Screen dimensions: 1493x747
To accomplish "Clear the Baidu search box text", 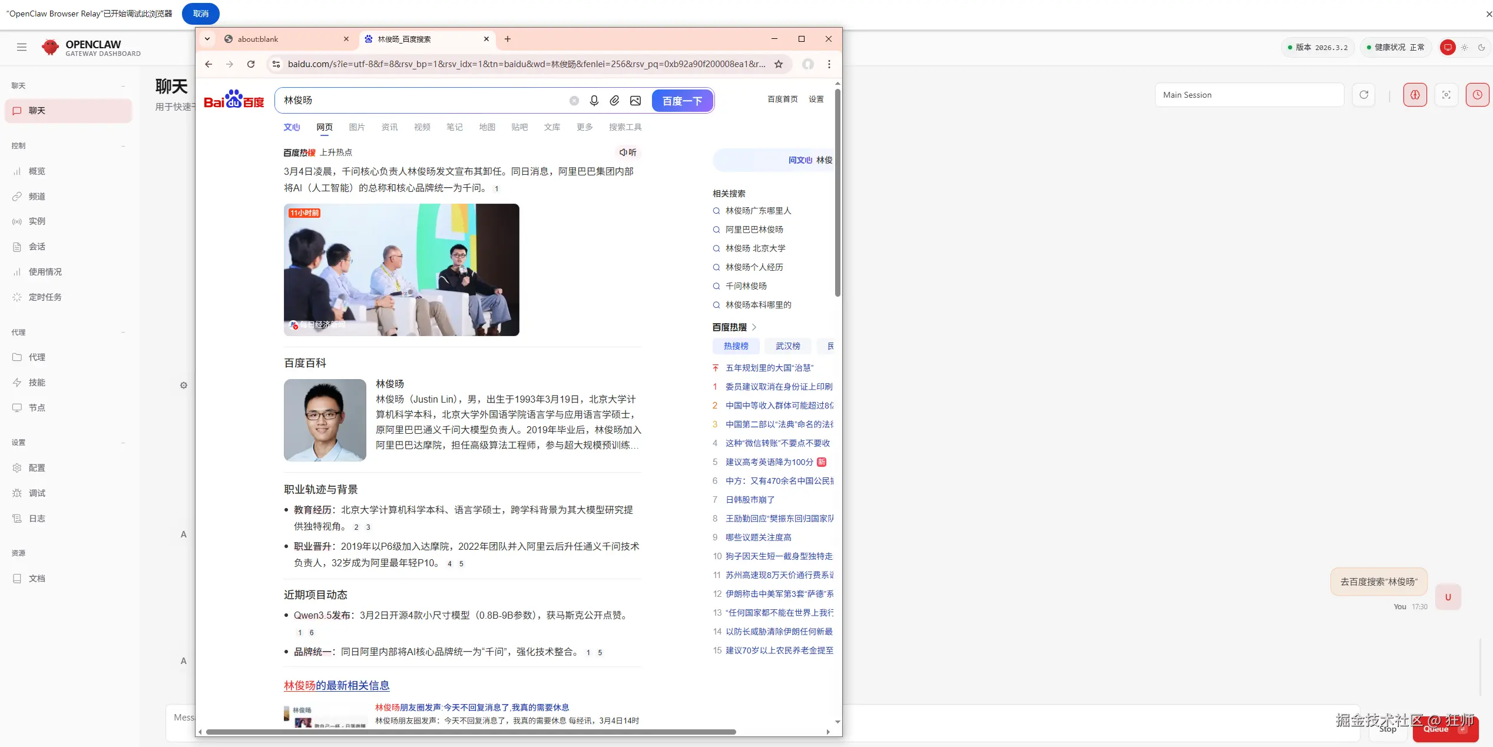I will click(x=574, y=101).
